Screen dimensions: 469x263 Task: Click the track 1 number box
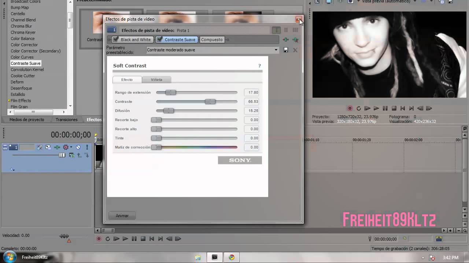[x=13, y=147]
